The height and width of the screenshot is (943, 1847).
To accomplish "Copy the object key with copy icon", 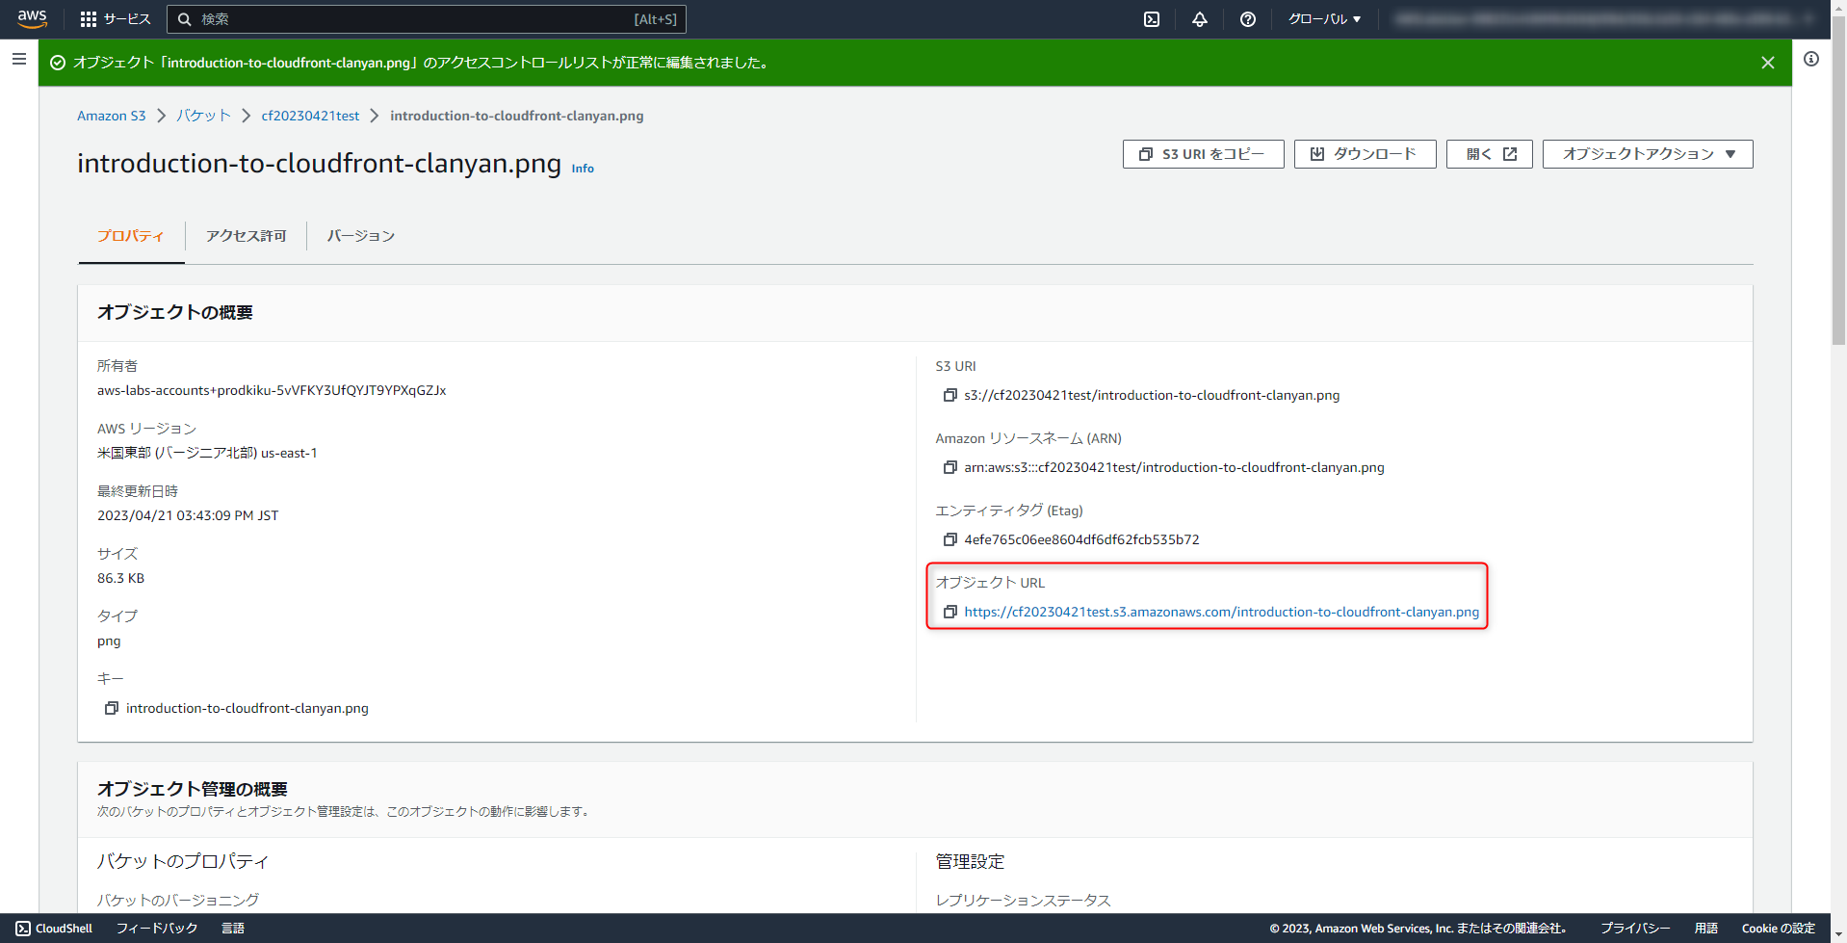I will [x=112, y=708].
